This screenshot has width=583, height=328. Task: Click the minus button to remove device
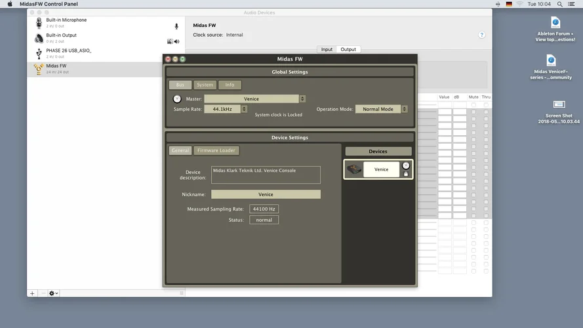click(x=43, y=293)
